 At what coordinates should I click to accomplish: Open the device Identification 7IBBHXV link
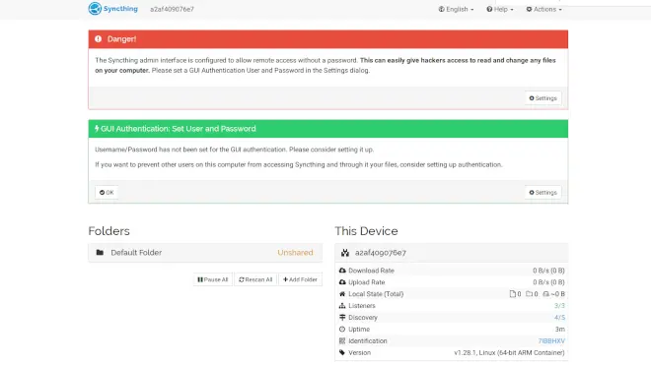point(551,341)
